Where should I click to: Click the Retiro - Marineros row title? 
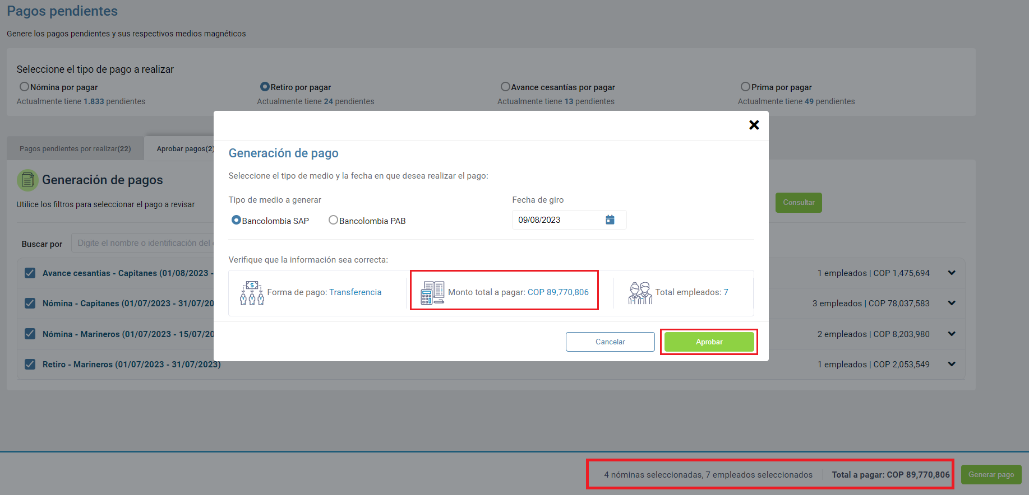[x=132, y=365]
